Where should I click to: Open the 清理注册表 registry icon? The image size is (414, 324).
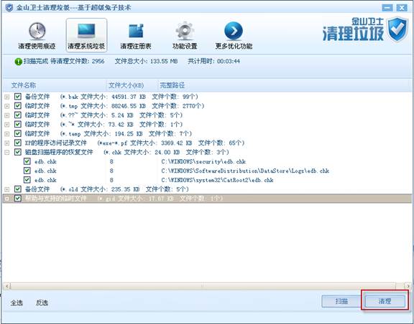coord(136,31)
